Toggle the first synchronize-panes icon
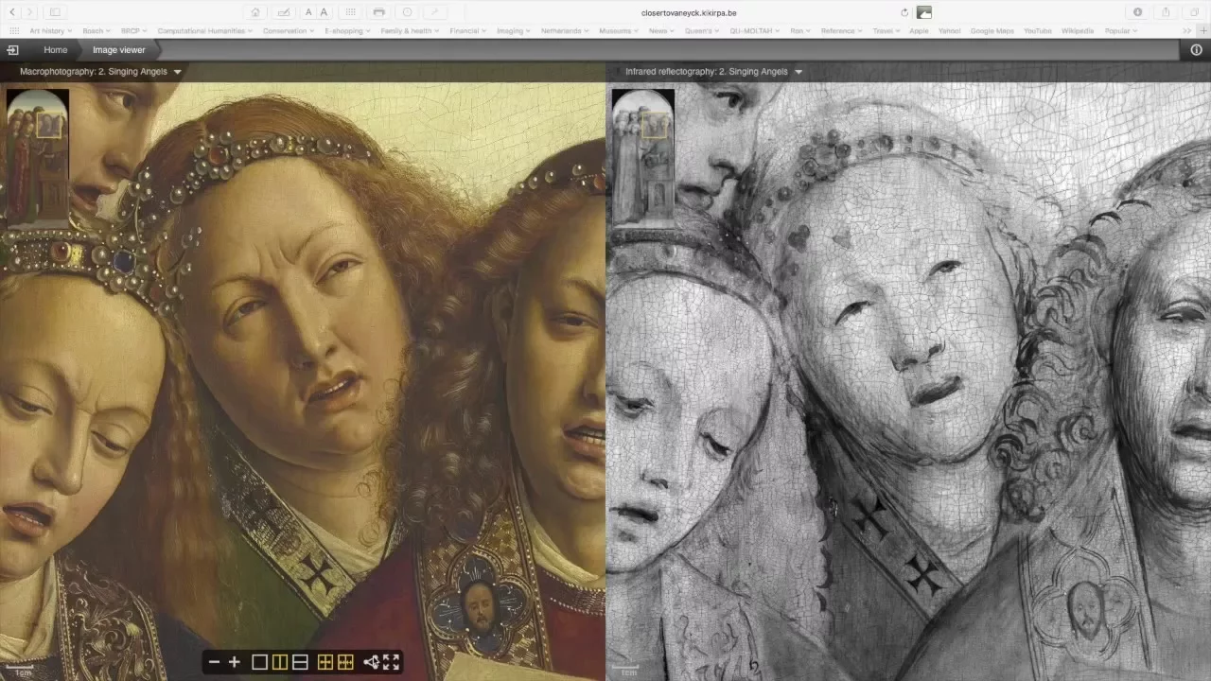The image size is (1211, 681). [x=325, y=662]
